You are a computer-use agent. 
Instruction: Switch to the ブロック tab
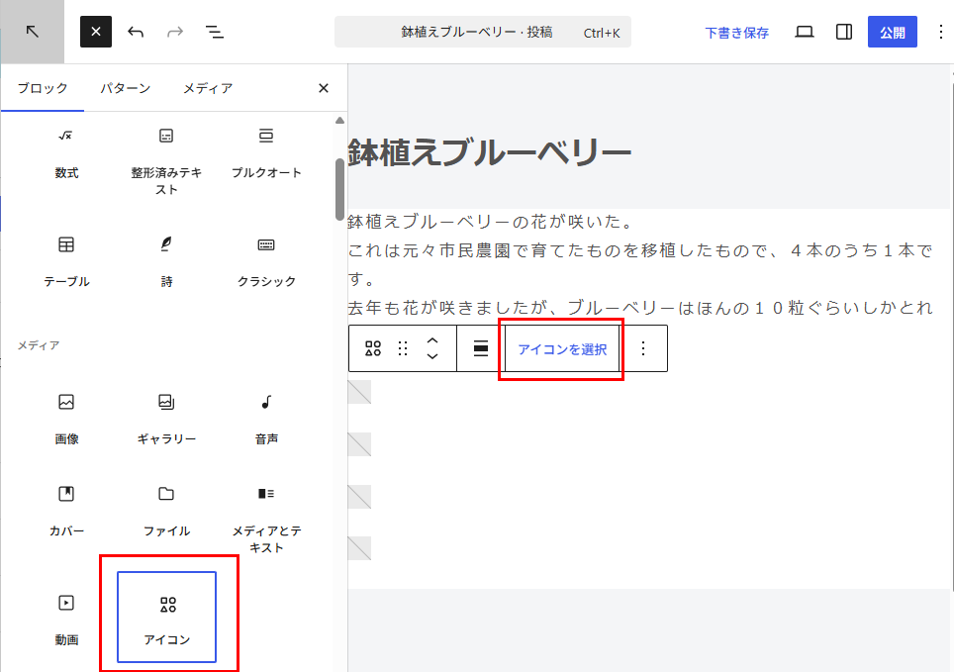tap(43, 88)
